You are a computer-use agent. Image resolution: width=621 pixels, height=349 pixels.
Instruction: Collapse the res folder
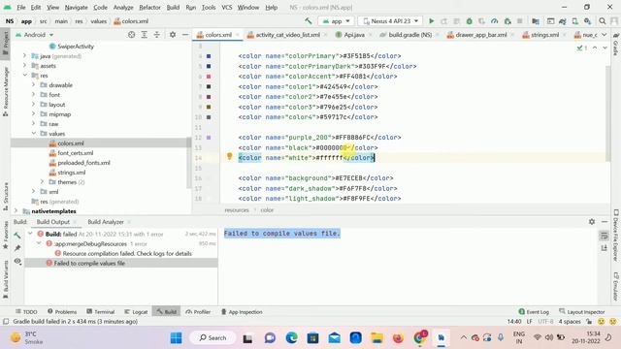point(25,76)
